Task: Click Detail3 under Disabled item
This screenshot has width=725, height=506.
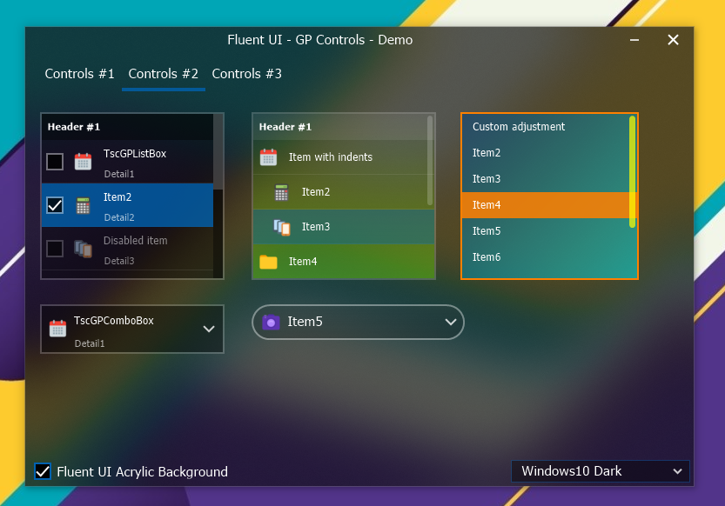Action: (119, 261)
